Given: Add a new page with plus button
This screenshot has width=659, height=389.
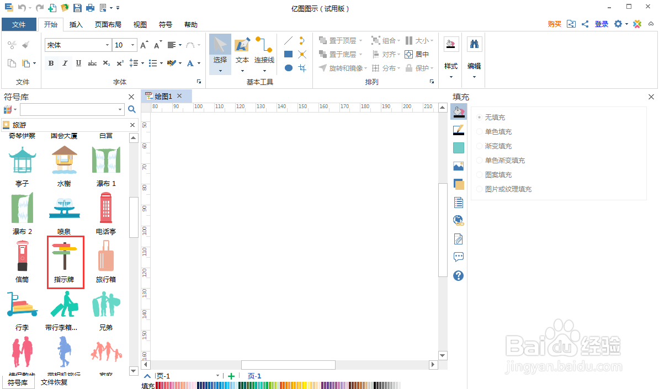Looking at the screenshot, I should click(x=231, y=376).
